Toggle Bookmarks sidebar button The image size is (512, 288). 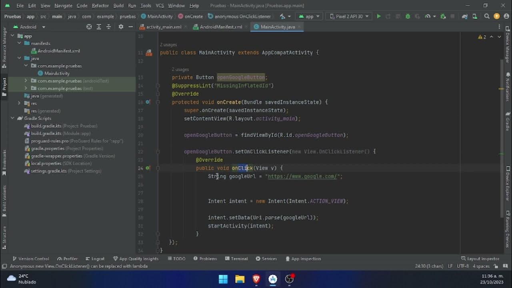pyautogui.click(x=4, y=162)
